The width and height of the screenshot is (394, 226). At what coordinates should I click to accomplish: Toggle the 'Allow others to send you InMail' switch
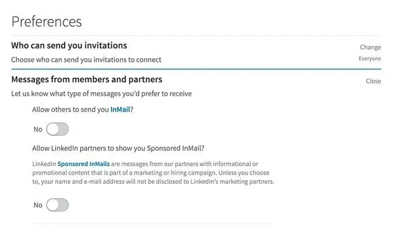click(58, 129)
